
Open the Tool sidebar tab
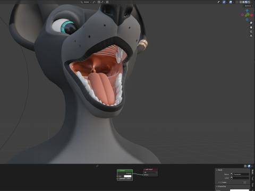click(x=252, y=178)
